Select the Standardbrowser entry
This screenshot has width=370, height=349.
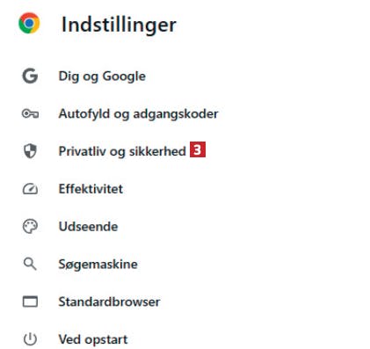pos(109,302)
